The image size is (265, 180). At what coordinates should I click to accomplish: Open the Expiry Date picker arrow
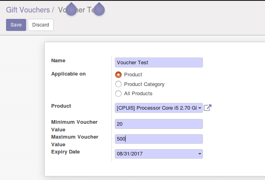(x=200, y=154)
